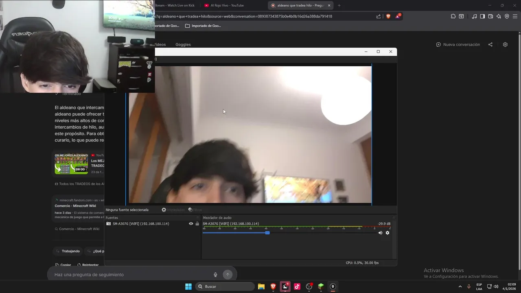Open search page settings gear
The image size is (521, 293).
tap(505, 44)
